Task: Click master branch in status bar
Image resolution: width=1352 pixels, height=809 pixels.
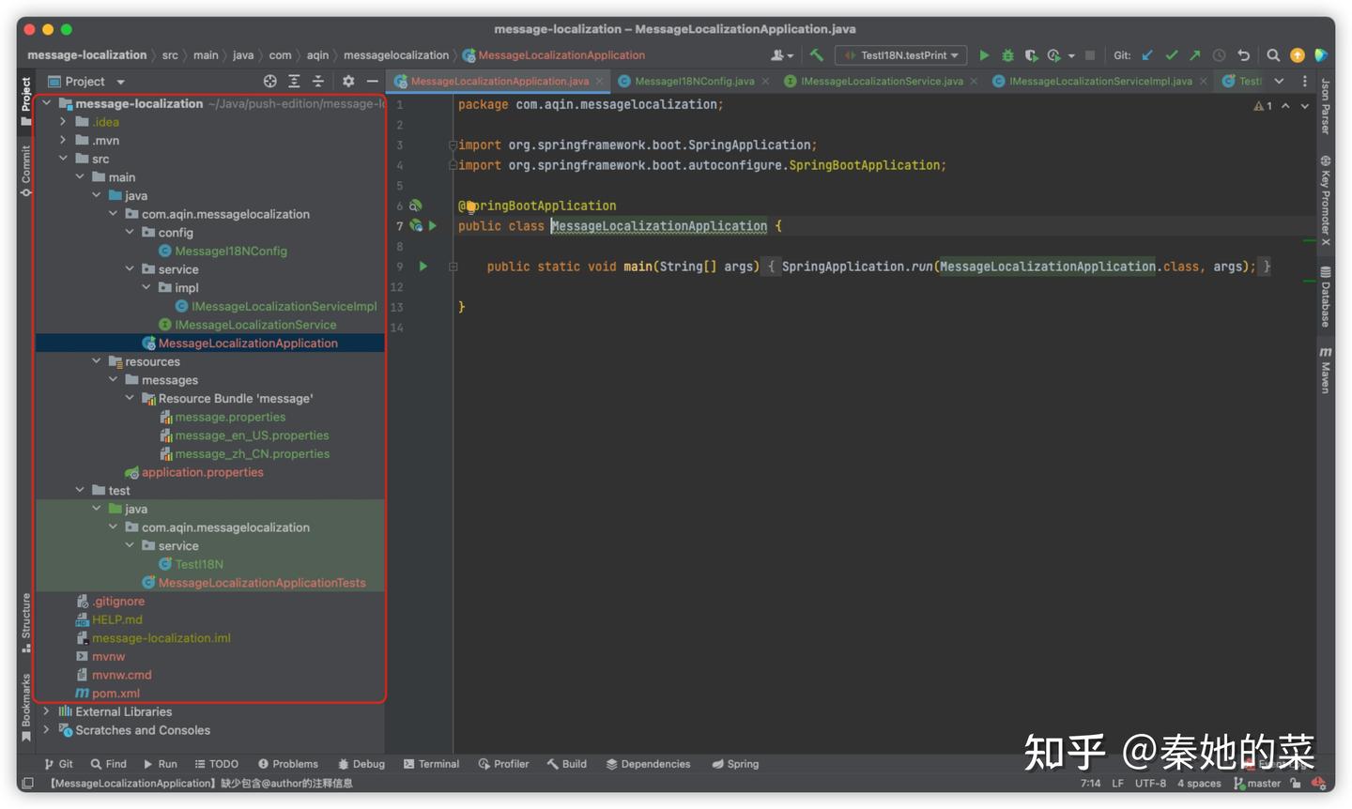Action: (1257, 784)
